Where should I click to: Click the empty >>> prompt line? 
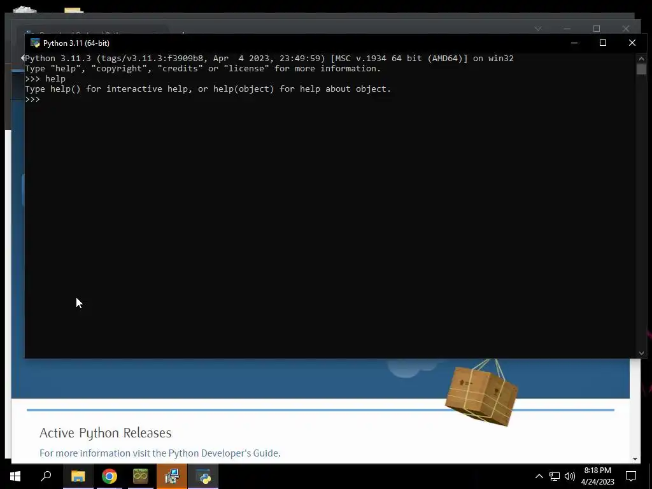tap(32, 99)
